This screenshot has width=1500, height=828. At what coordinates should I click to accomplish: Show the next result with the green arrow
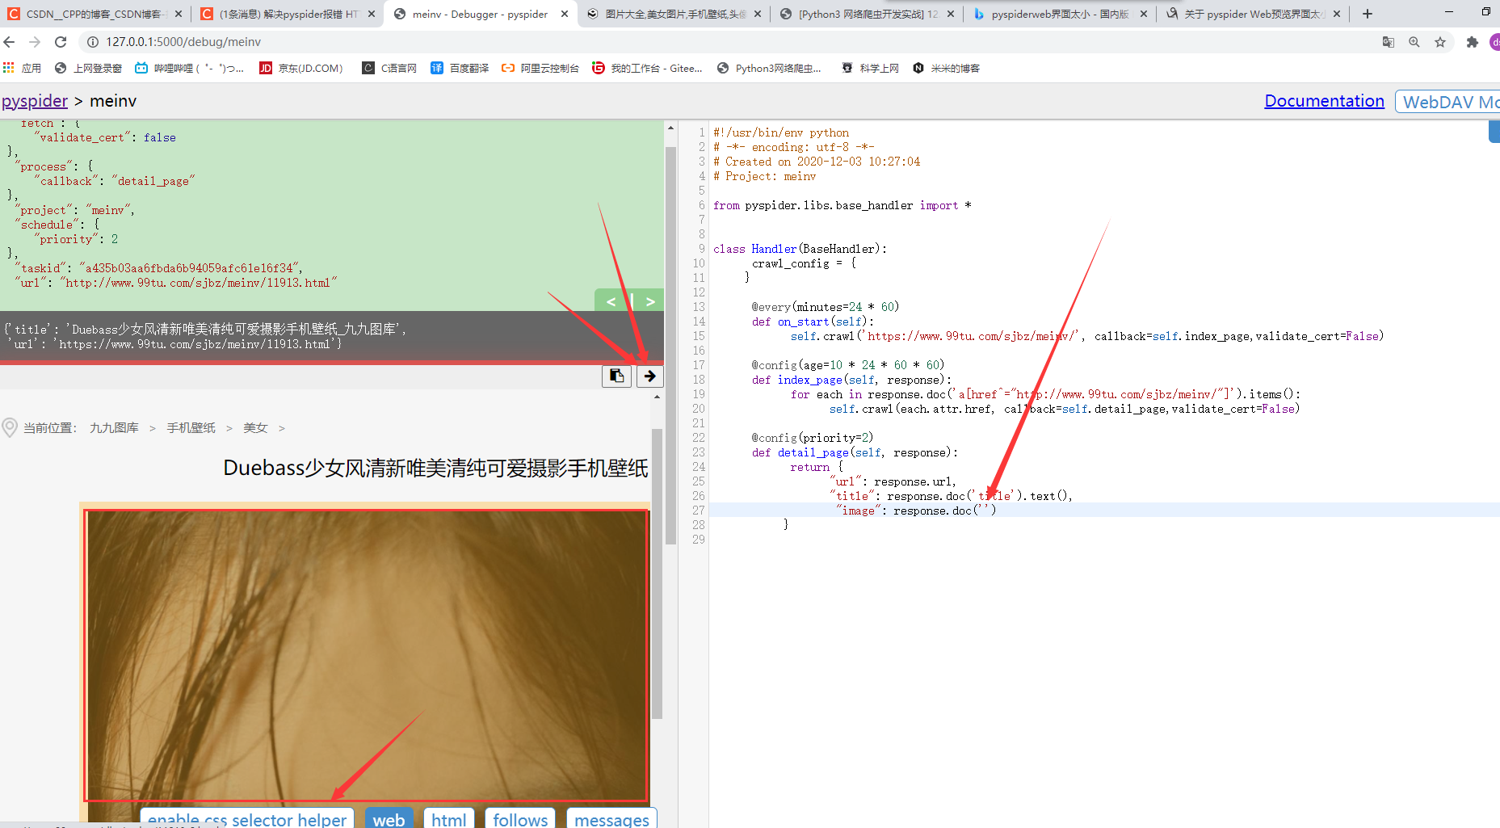tap(650, 301)
